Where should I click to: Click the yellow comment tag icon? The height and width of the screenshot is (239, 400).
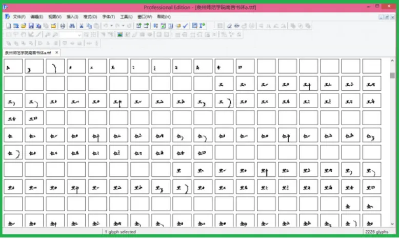pyautogui.click(x=178, y=26)
